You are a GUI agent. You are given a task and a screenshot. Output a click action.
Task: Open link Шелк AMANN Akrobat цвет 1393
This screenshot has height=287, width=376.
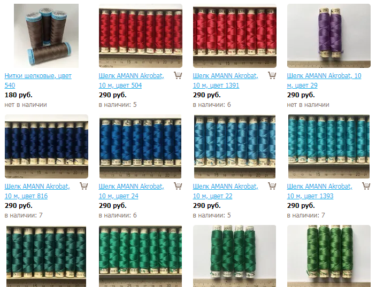tap(320, 191)
